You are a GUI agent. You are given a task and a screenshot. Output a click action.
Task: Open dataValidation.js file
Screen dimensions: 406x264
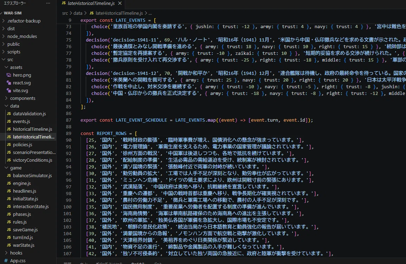coord(29,114)
